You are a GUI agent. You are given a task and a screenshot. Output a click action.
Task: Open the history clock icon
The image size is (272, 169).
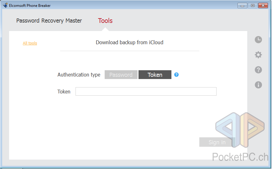tap(258, 40)
